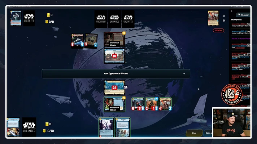View opponent's top-left discard card
257x144 pixels.
tap(16, 18)
